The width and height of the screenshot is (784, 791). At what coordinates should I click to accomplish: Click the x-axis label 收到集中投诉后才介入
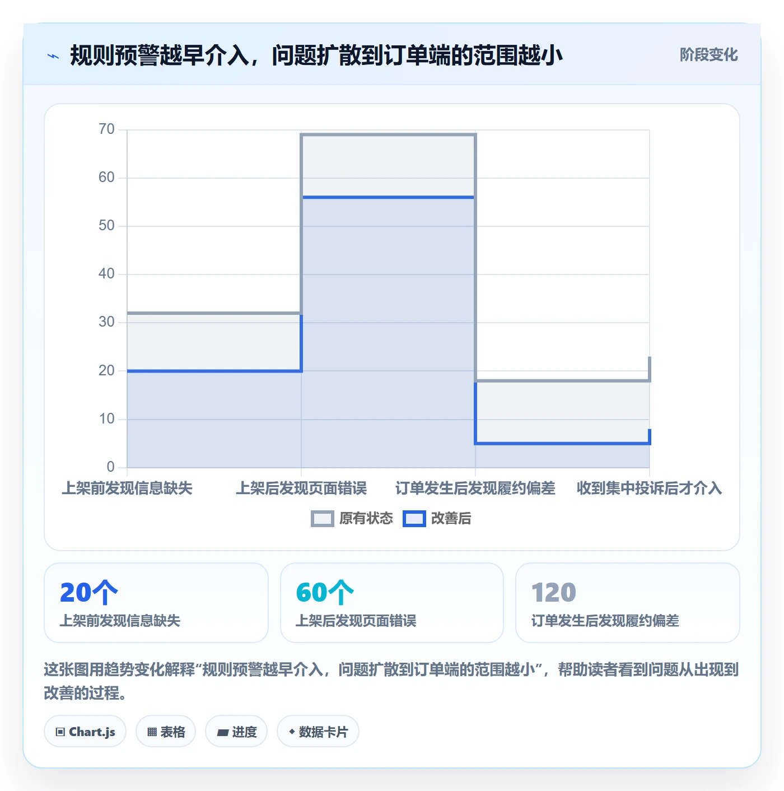pyautogui.click(x=650, y=488)
